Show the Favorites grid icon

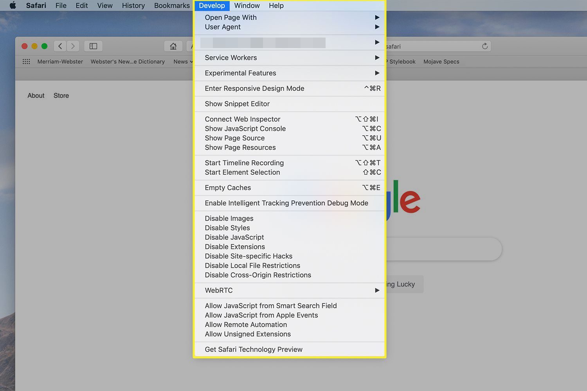pos(26,61)
